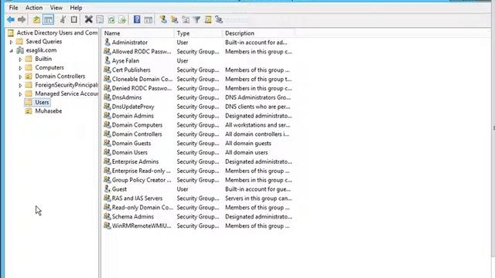The image size is (495, 278).
Task: Expand the Builtin container
Action: [20, 59]
